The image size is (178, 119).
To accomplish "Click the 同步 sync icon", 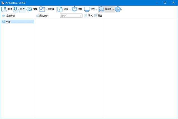I will pyautogui.click(x=60, y=9).
